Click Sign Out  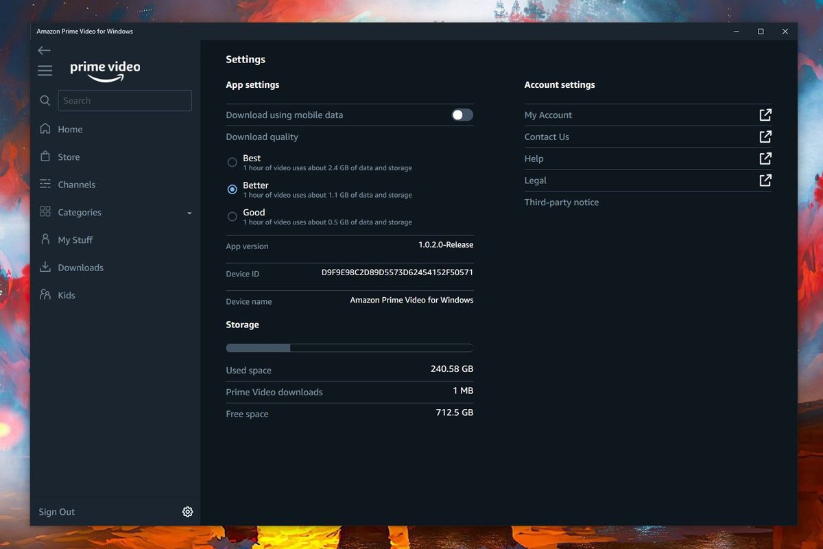tap(57, 512)
